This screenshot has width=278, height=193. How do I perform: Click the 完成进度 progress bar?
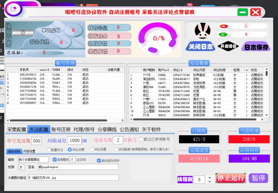click(x=198, y=159)
